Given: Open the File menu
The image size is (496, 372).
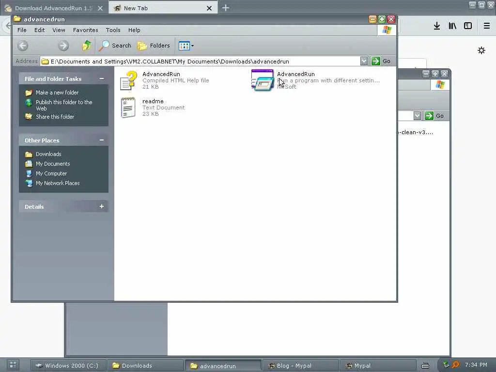Looking at the screenshot, I should [22, 30].
